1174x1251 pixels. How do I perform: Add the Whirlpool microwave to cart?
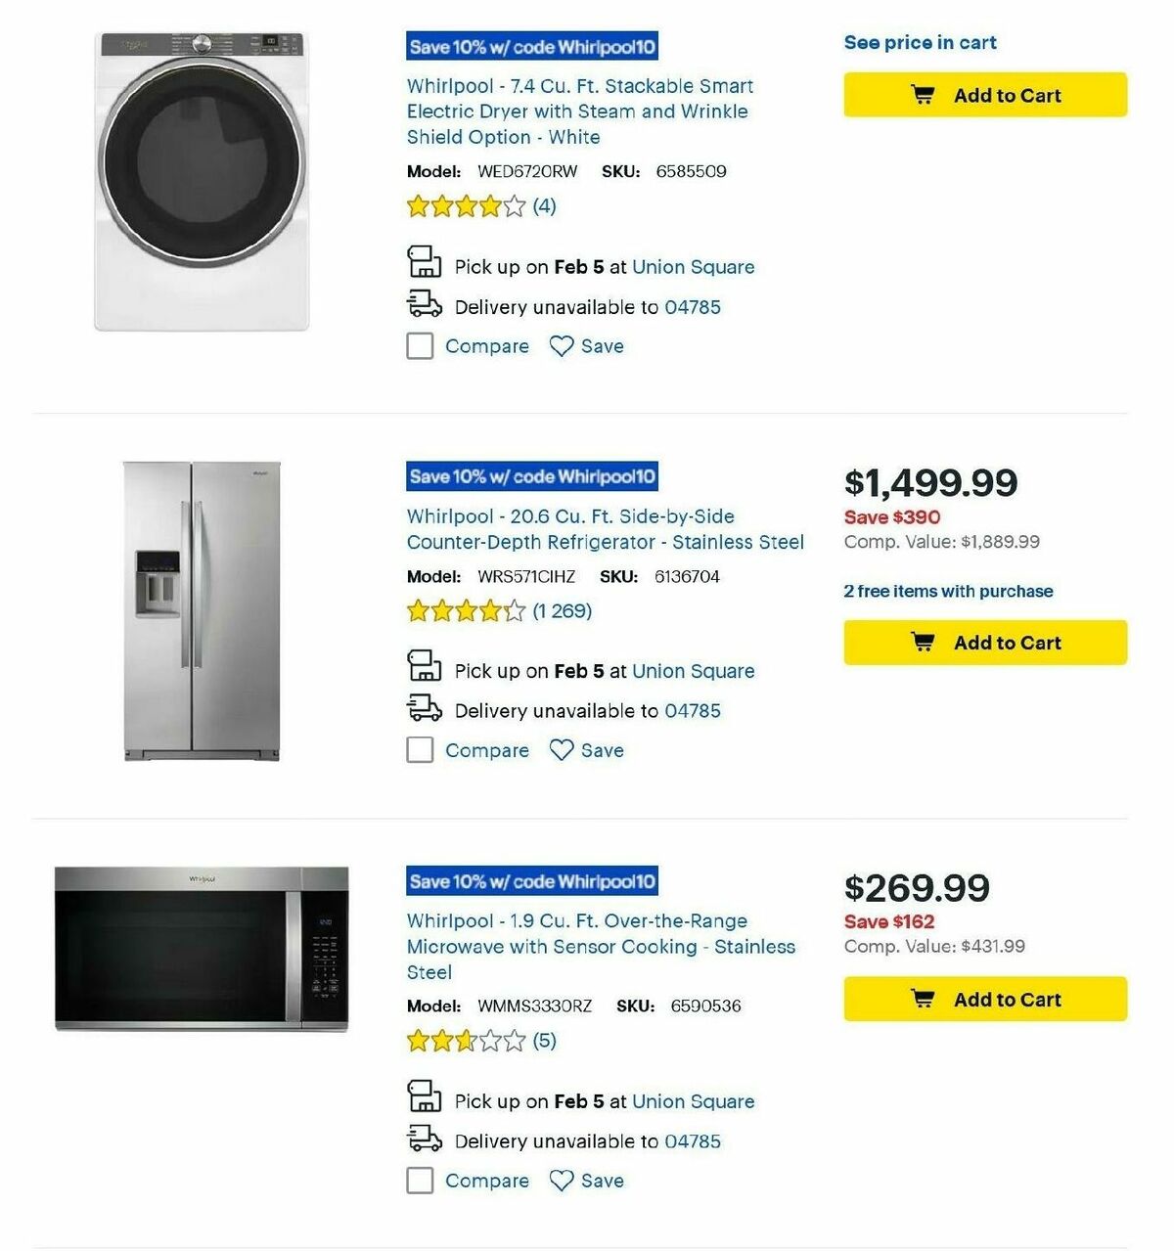pos(984,999)
